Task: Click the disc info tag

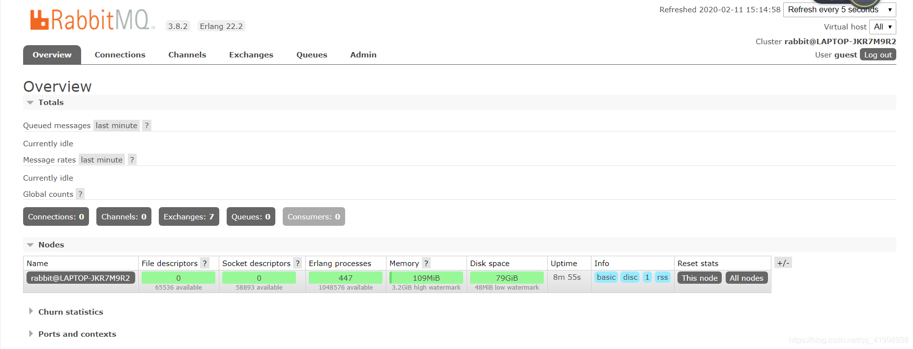Action: point(630,277)
